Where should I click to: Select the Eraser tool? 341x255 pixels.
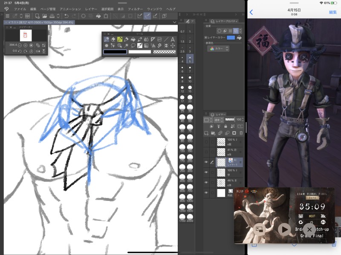[x=113, y=39]
